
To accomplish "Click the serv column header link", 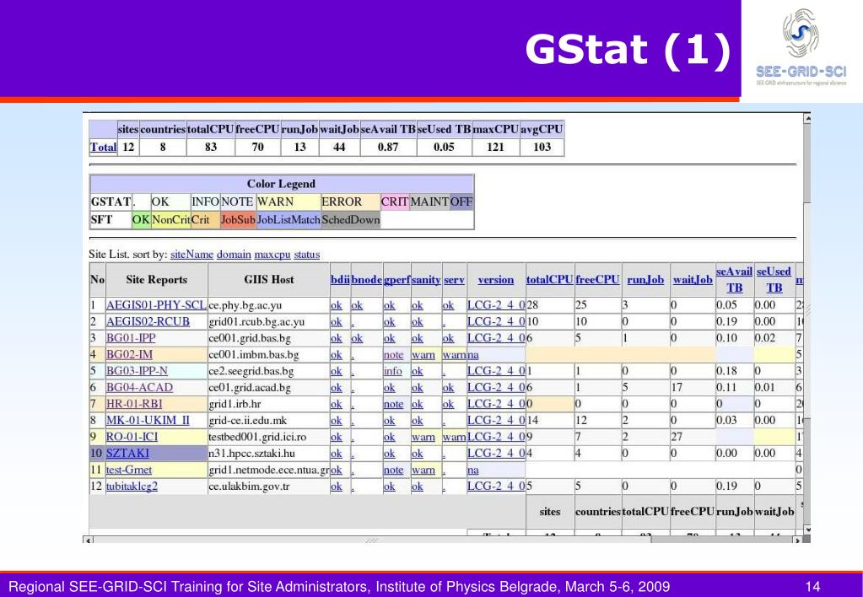I will pyautogui.click(x=454, y=279).
